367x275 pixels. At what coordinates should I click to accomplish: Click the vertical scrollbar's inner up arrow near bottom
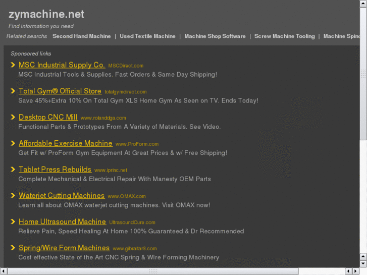pyautogui.click(x=363, y=256)
